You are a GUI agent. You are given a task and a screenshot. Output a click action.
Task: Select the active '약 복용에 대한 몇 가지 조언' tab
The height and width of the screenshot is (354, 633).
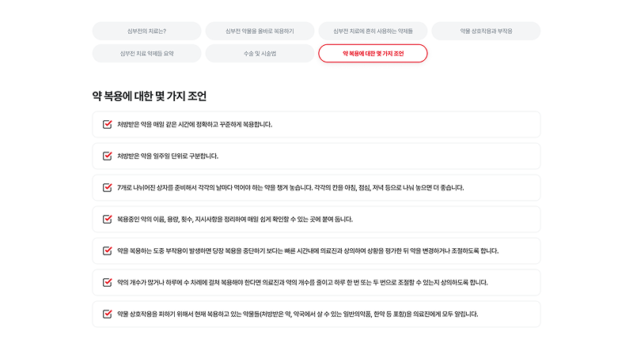[x=373, y=54]
